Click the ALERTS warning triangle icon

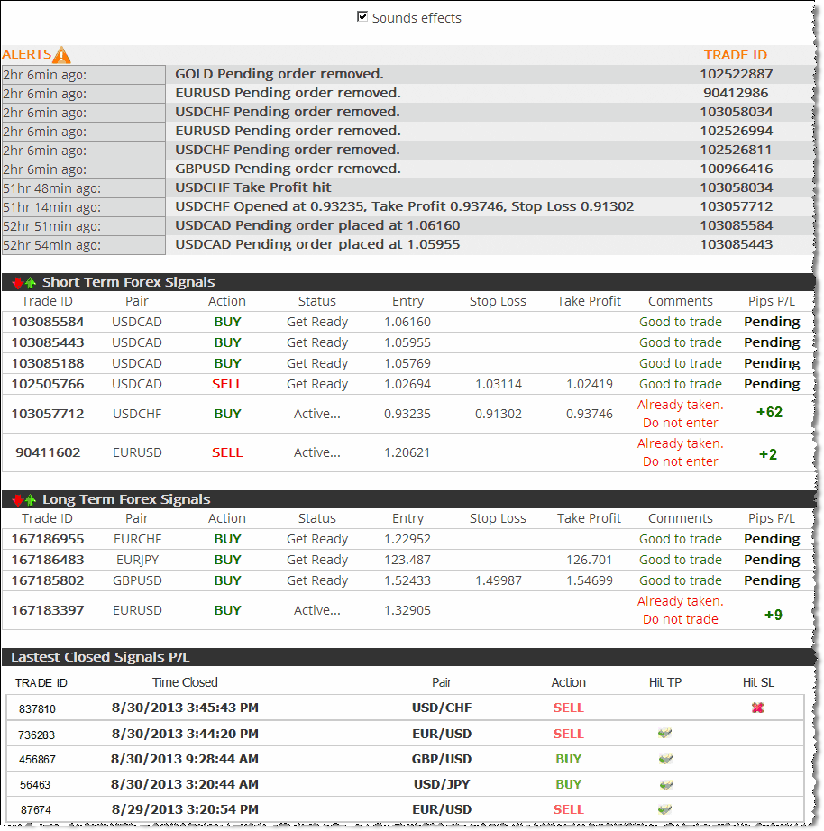pos(61,55)
